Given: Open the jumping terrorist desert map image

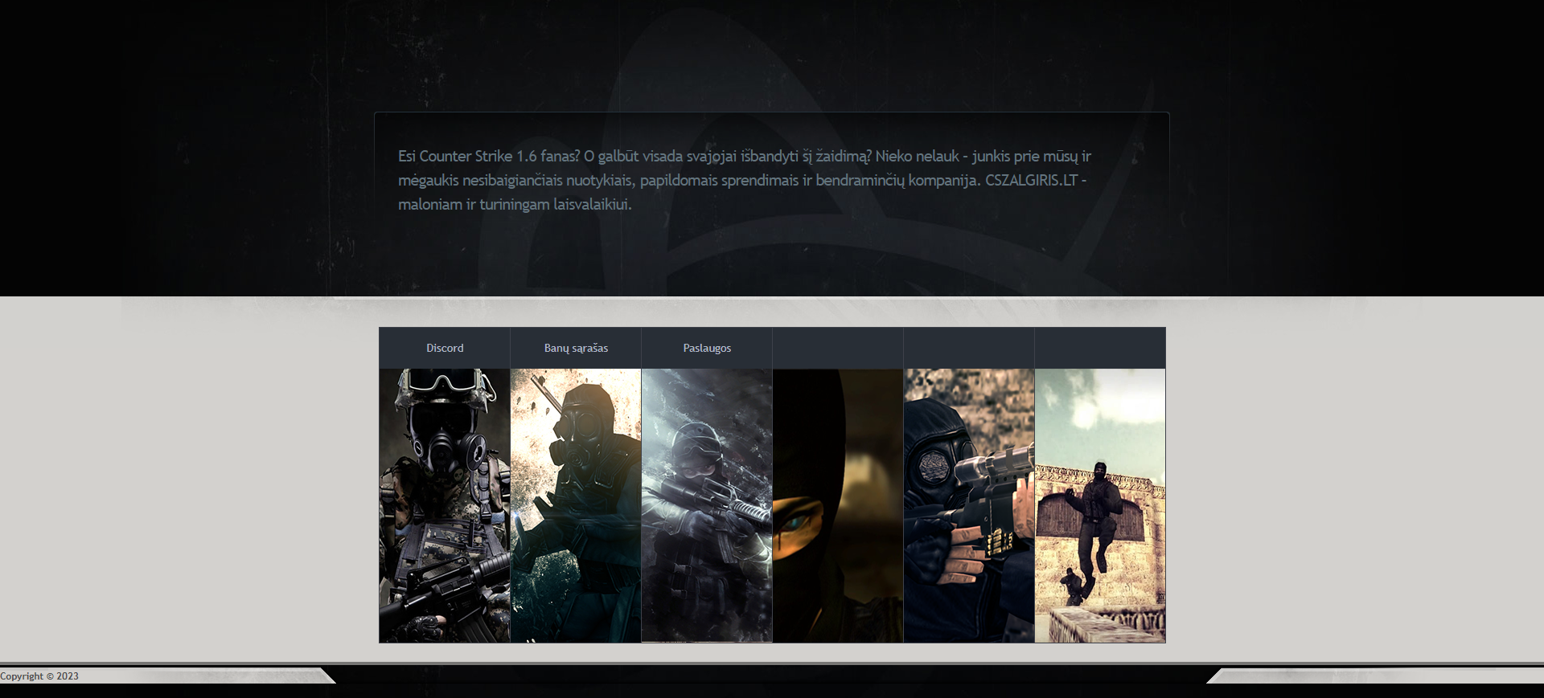Looking at the screenshot, I should click(1100, 505).
